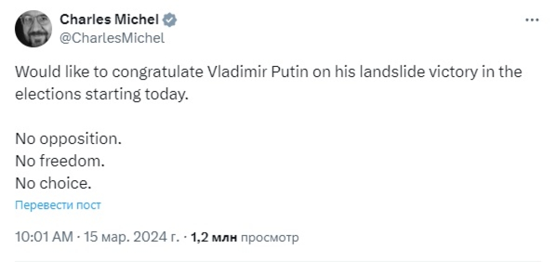The height and width of the screenshot is (262, 556).
Task: Click the display name Charles Michel
Action: point(109,20)
